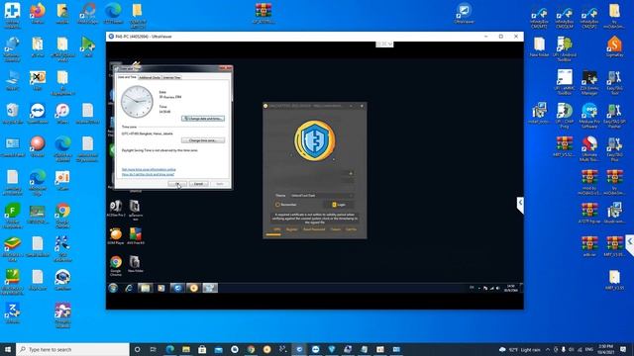Open Mail app from local taskbar
The width and height of the screenshot is (634, 356).
click(x=218, y=349)
